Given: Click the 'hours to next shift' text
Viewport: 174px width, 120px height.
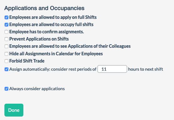Looking at the screenshot, I should 146,69.
